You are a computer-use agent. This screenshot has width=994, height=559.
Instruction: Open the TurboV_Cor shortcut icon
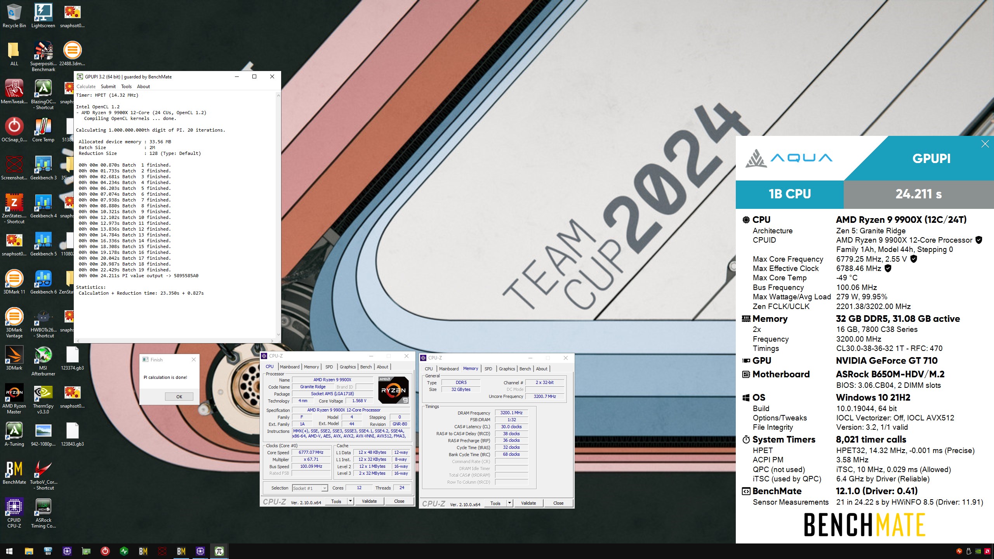click(43, 475)
